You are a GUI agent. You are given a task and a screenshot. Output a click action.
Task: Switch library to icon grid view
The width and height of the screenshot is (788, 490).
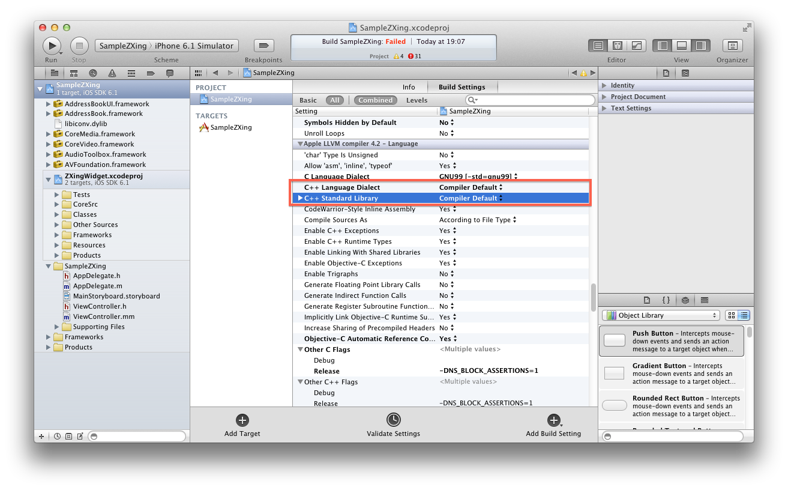(731, 315)
